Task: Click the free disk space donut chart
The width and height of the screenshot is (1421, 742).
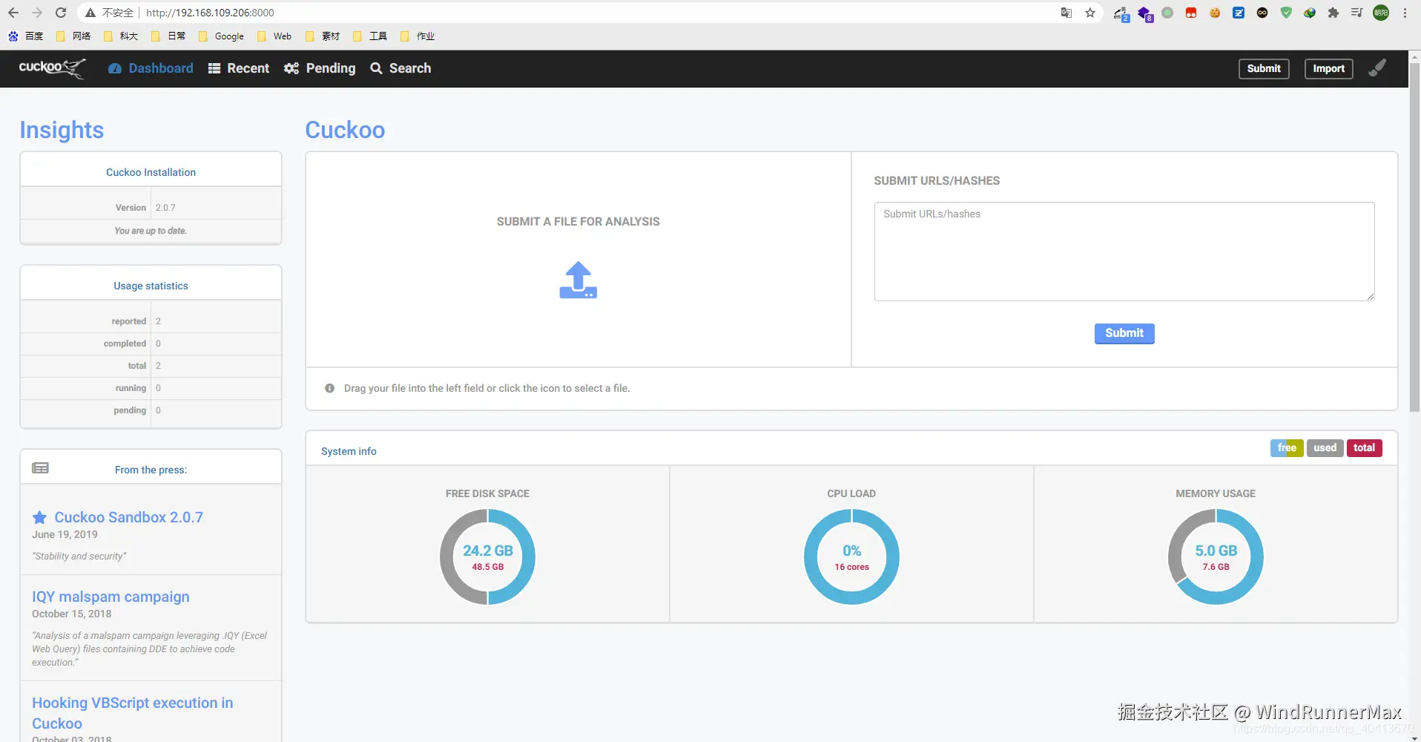Action: pyautogui.click(x=487, y=556)
